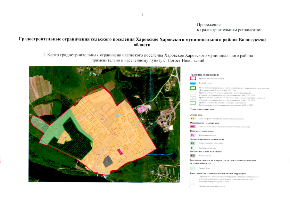Click the ЖИ zone label on the map
The width and height of the screenshot is (290, 205).
(103, 119)
